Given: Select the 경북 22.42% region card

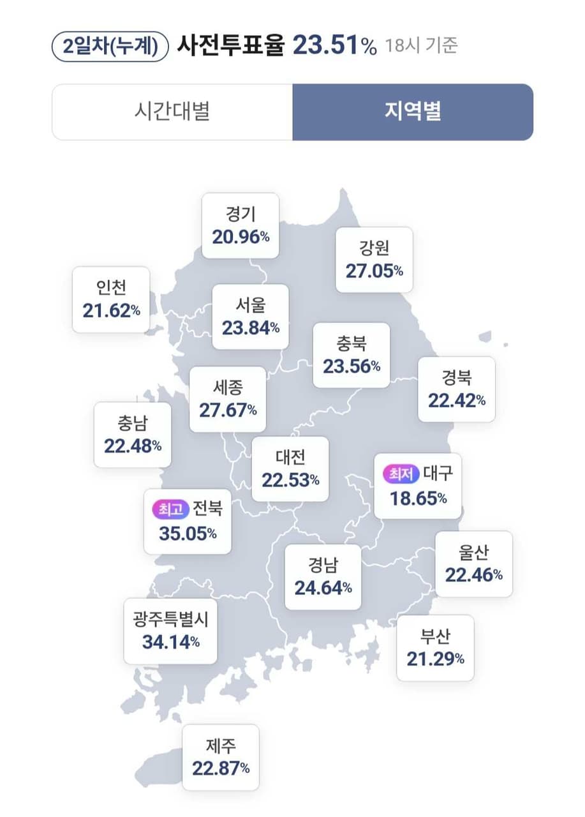Looking at the screenshot, I should click(457, 389).
